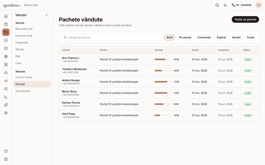The height and width of the screenshot is (165, 265).
Task: Open Abonamente menu item
Action: tap(23, 91)
